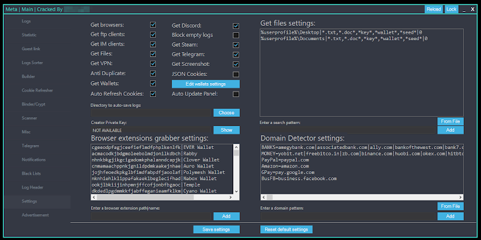The height and width of the screenshot is (240, 481).
Task: Show the Creator Private Key
Action: 227,130
